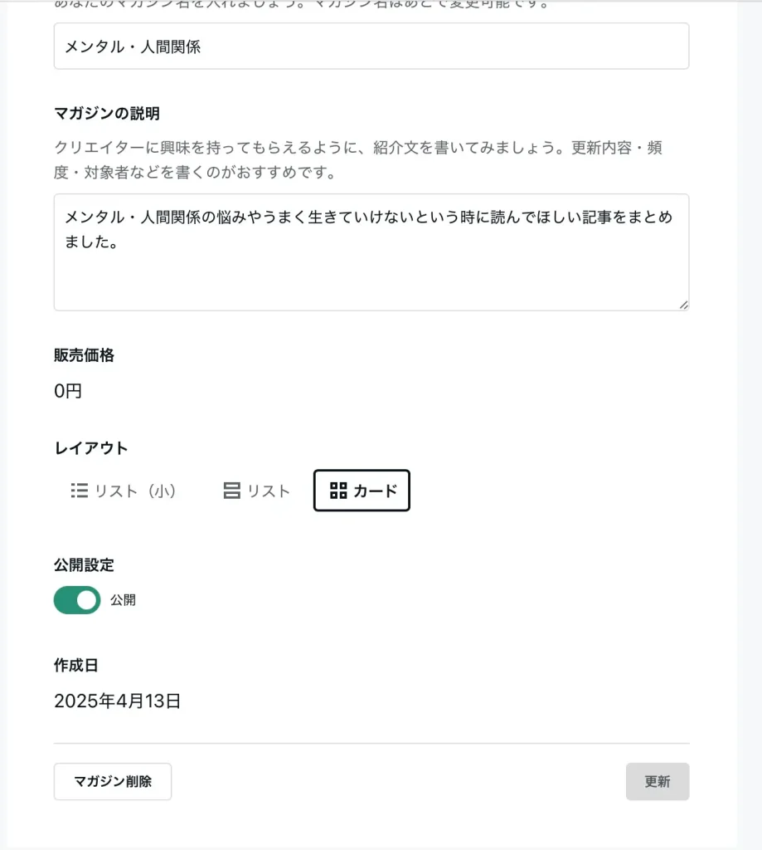Image resolution: width=762 pixels, height=850 pixels.
Task: Click the 0円 sale price value
Action: [x=68, y=391]
